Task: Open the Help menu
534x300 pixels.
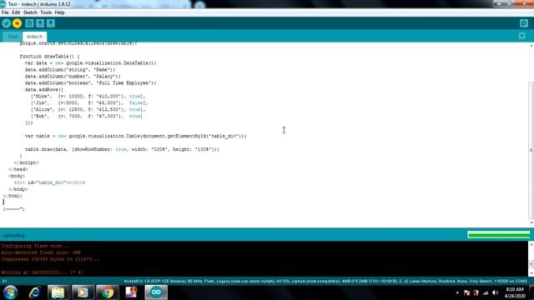Action: 59,12
